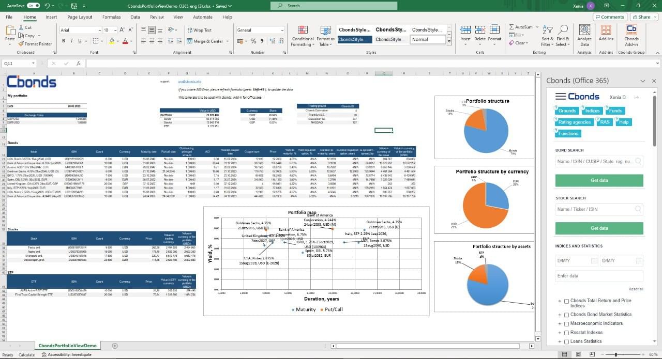
Task: Click the bond search magnifier icon
Action: [x=638, y=162]
